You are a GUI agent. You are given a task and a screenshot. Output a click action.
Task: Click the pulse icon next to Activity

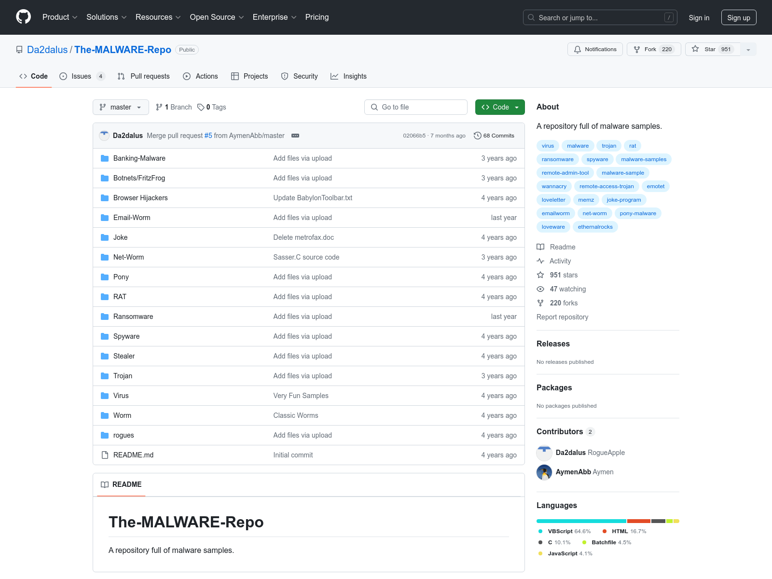pyautogui.click(x=540, y=261)
